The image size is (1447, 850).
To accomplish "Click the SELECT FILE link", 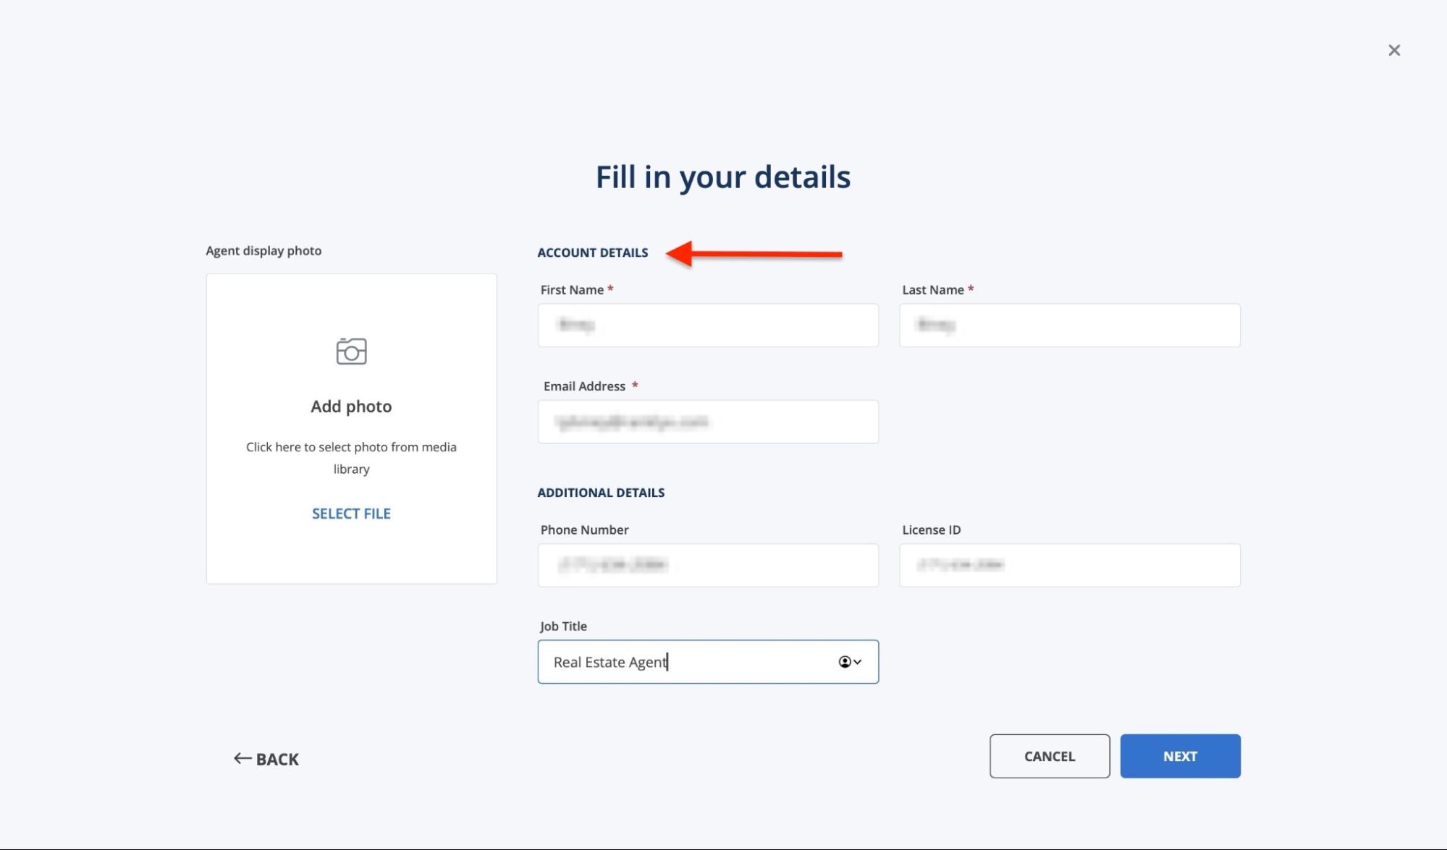I will click(x=351, y=514).
